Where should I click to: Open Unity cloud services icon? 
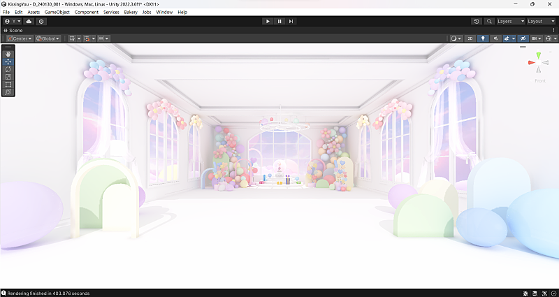pos(29,22)
